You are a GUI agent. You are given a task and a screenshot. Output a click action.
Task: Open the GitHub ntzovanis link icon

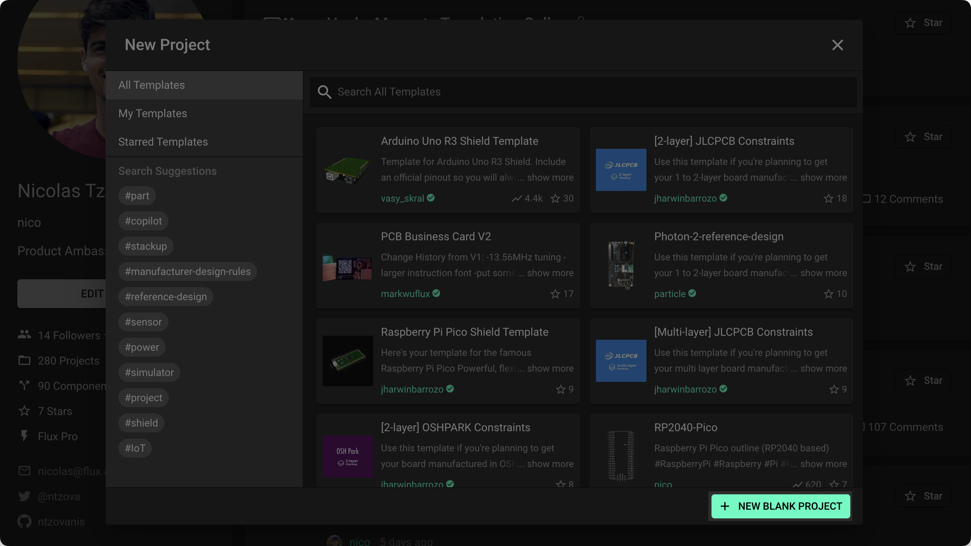pos(24,522)
